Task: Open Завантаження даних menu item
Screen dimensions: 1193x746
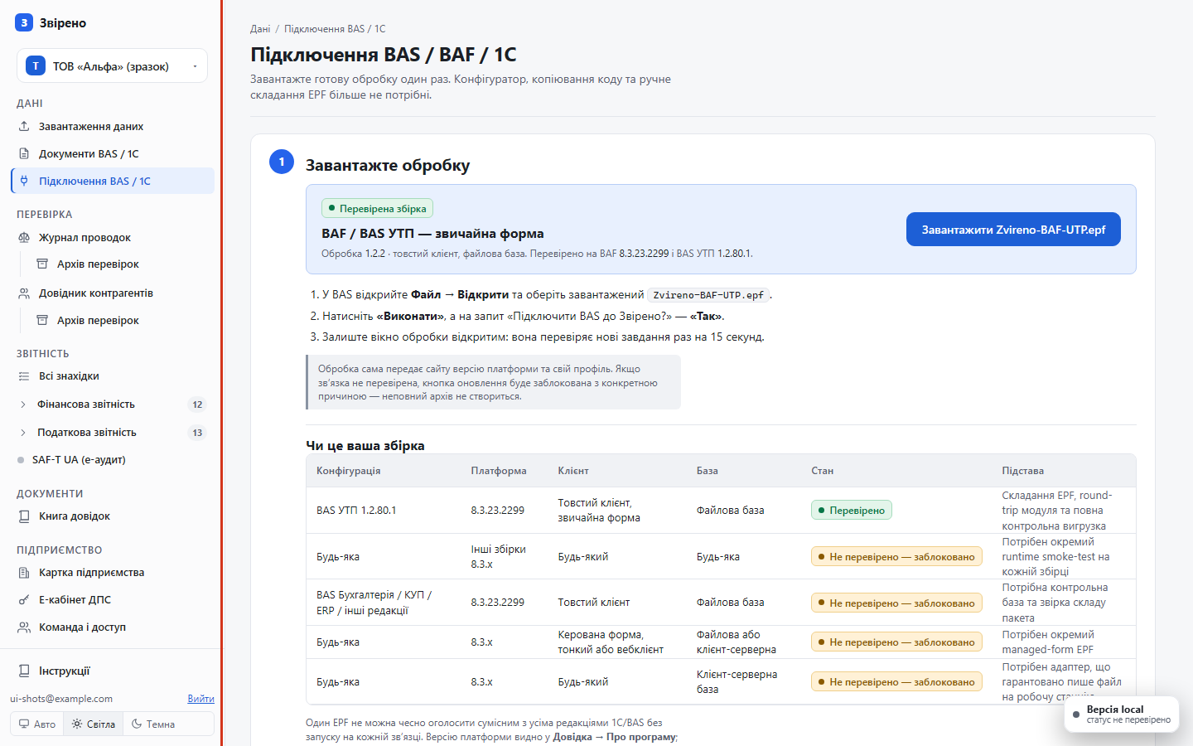Action: tap(113, 127)
